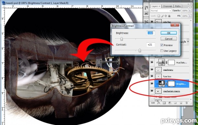Toggle visibility of side flap layer
Viewport: 198px width, 125px height.
point(152,21)
